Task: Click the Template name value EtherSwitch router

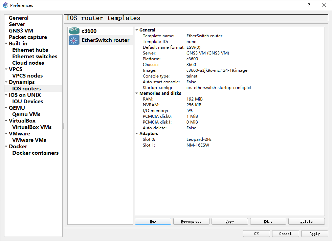Action: click(204, 36)
